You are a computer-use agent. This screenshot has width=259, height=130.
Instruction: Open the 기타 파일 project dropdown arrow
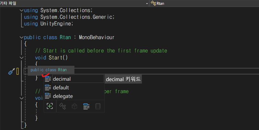(x=147, y=3)
